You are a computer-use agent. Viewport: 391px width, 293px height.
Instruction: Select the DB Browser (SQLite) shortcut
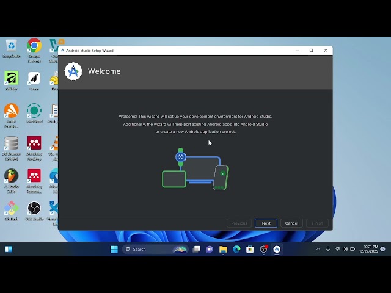11,148
